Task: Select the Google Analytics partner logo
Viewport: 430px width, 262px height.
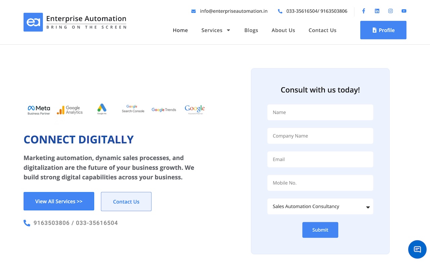Action: [x=70, y=110]
